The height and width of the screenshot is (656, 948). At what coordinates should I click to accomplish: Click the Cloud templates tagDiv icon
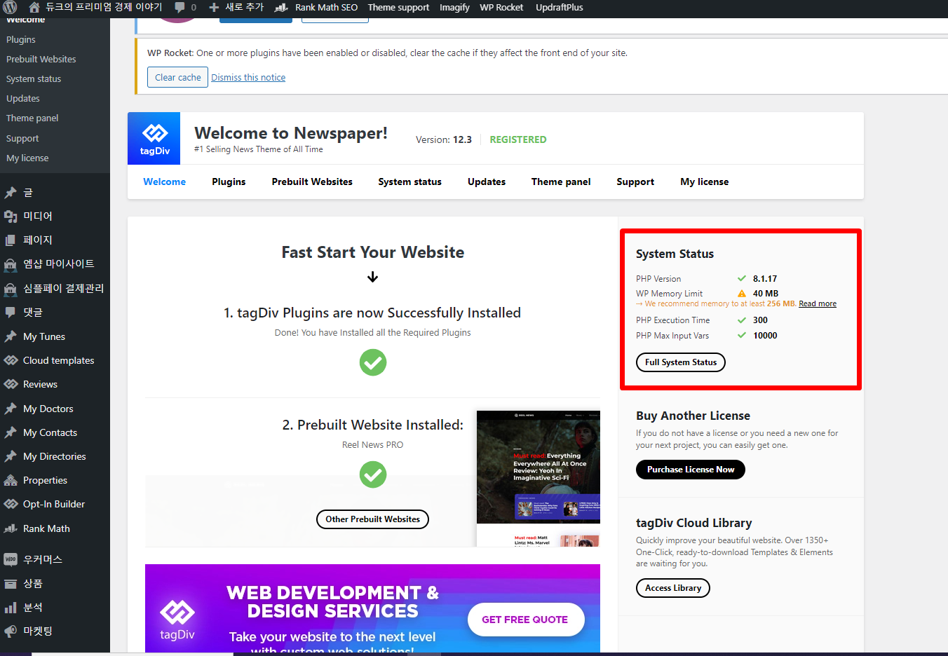[11, 360]
